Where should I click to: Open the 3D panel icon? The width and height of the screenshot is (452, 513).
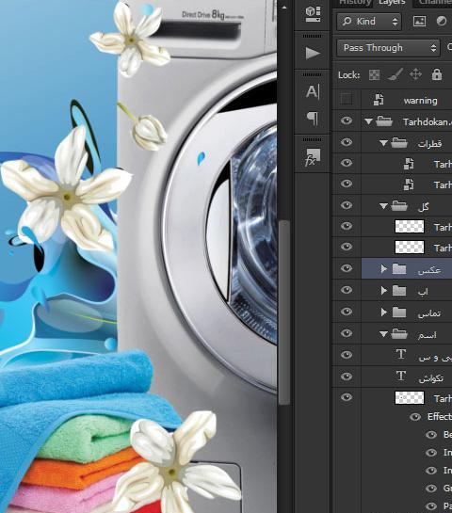[x=313, y=14]
